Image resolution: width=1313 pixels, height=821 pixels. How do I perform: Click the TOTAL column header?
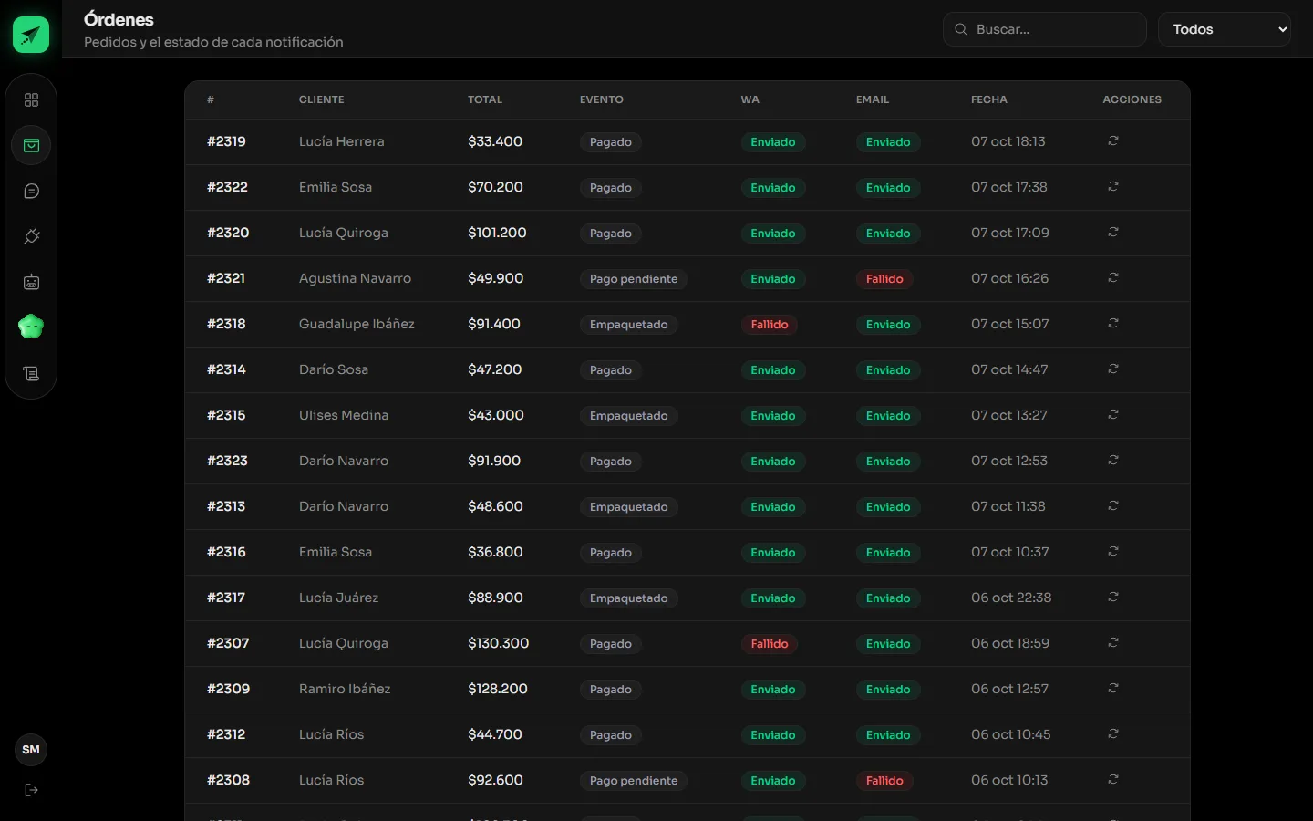485,99
